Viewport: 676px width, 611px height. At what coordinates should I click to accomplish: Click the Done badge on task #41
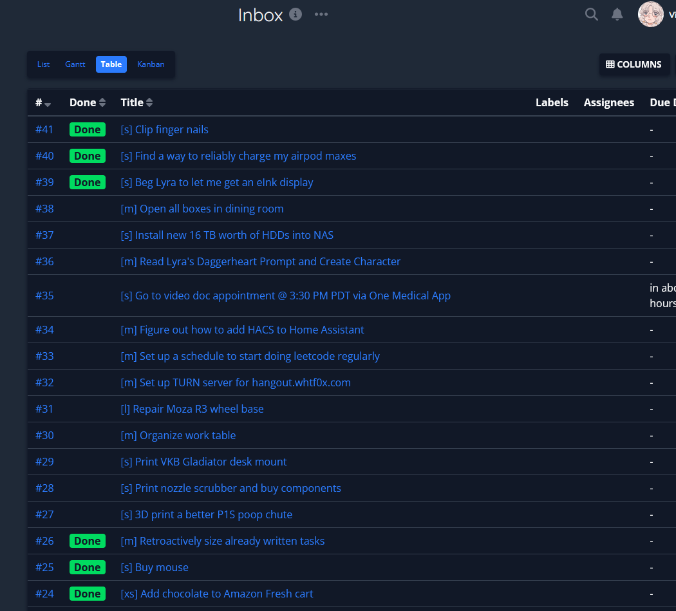[87, 129]
